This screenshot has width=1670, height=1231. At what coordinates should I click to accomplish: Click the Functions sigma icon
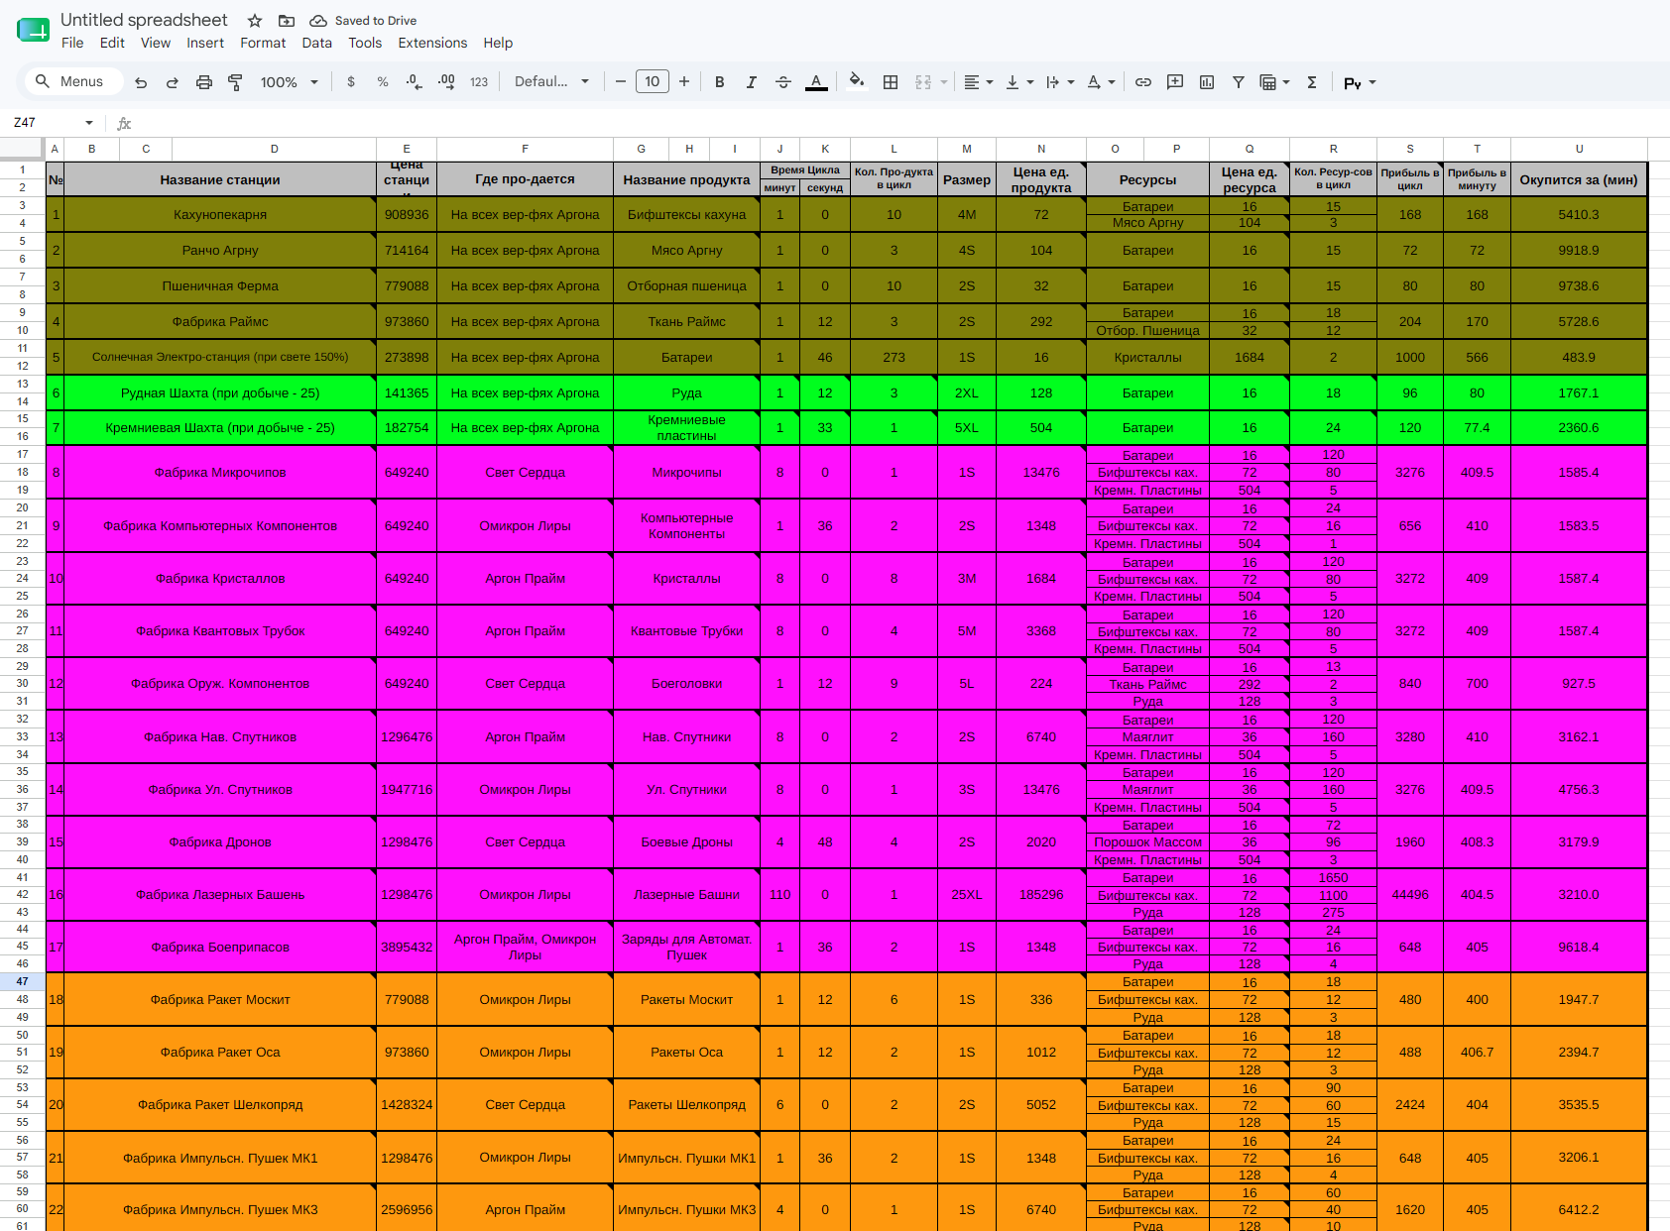1312,82
